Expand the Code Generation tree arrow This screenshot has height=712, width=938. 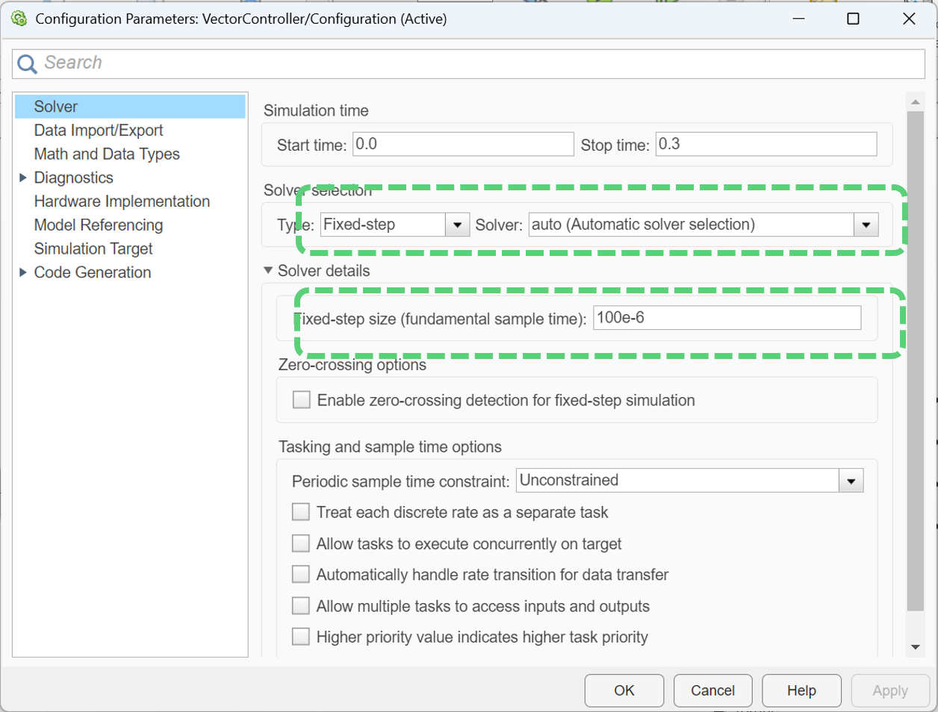coord(22,272)
